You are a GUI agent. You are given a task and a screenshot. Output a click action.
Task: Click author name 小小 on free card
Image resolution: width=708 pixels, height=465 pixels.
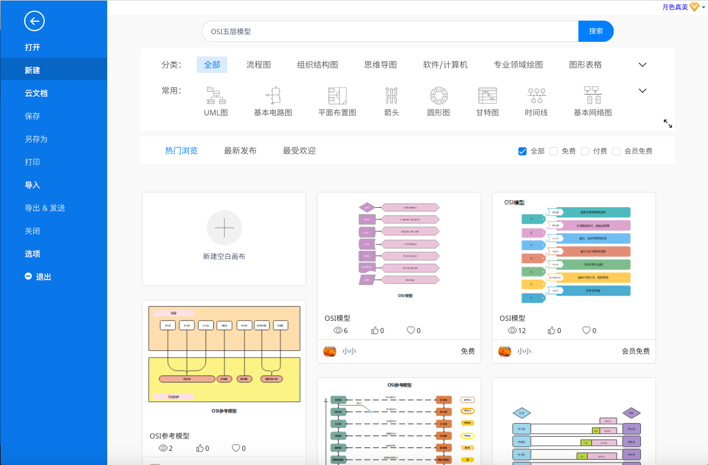click(x=349, y=351)
